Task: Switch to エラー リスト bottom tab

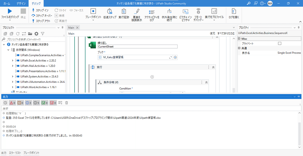Action: coord(15,153)
